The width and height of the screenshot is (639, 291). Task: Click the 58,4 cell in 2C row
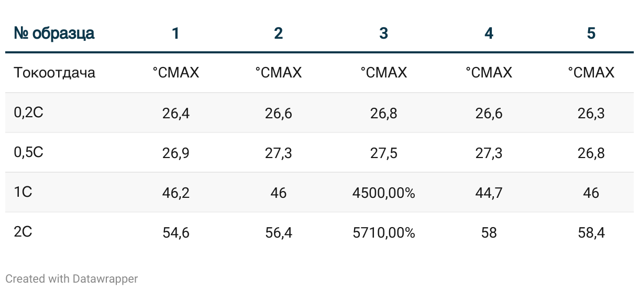(x=591, y=233)
